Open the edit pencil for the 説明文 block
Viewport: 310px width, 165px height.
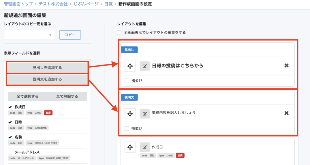144,114
